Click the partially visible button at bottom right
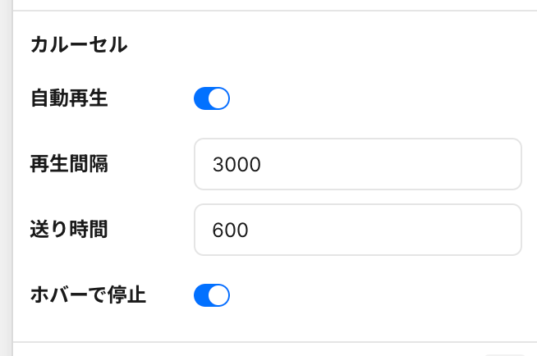 [504, 355]
